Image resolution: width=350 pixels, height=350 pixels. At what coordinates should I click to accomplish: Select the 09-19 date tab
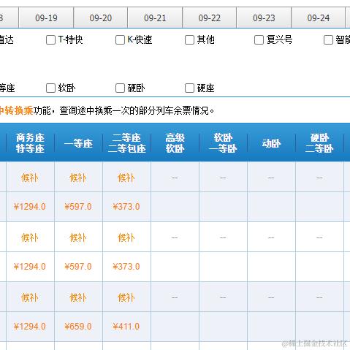coord(46,18)
